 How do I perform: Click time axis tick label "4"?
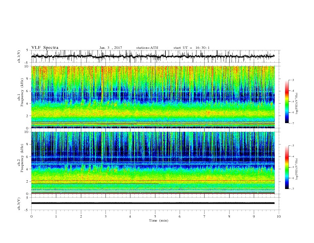tap(130, 216)
